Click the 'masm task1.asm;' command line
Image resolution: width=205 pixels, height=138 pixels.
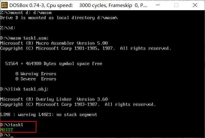[x=24, y=38]
